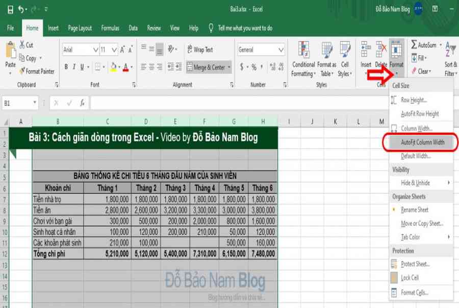Apply Percent Style format

click(x=254, y=67)
